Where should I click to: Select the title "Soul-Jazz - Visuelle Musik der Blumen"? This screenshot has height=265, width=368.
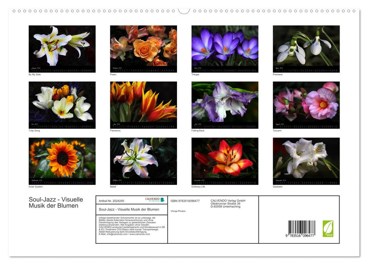coord(55,203)
